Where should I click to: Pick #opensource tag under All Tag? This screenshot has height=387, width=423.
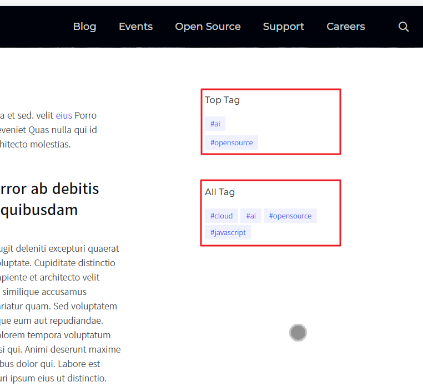coord(290,216)
